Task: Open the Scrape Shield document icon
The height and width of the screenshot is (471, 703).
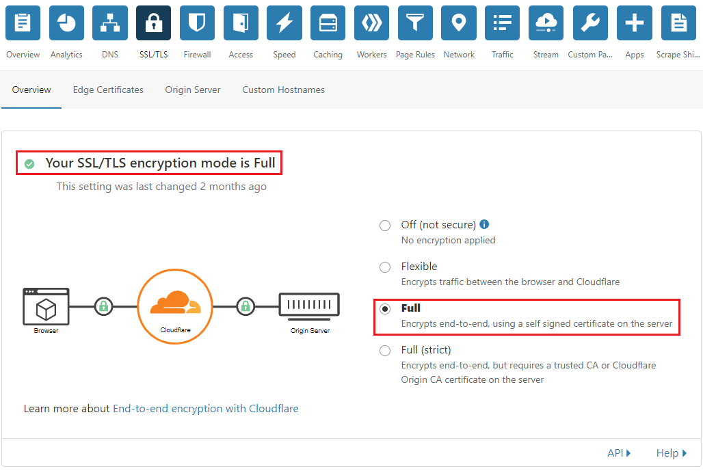Action: point(678,23)
